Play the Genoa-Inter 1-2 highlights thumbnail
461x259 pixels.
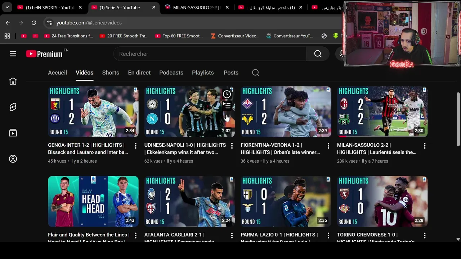(93, 112)
